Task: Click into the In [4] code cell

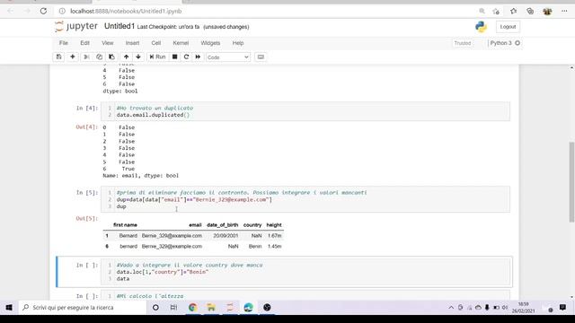Action: click(305, 111)
